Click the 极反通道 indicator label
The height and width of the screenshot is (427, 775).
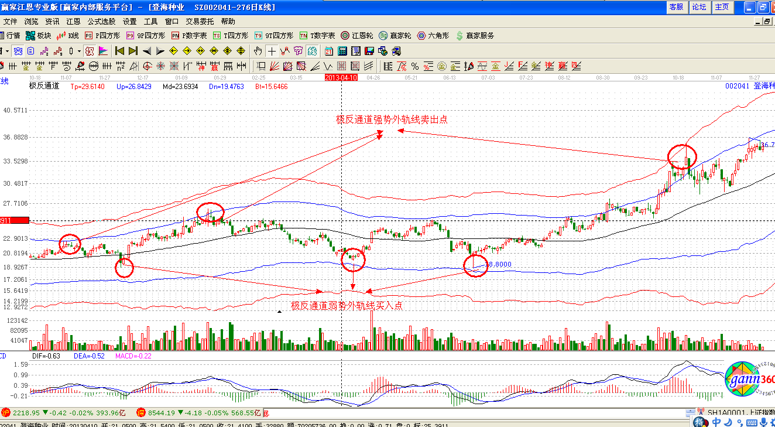pyautogui.click(x=44, y=86)
